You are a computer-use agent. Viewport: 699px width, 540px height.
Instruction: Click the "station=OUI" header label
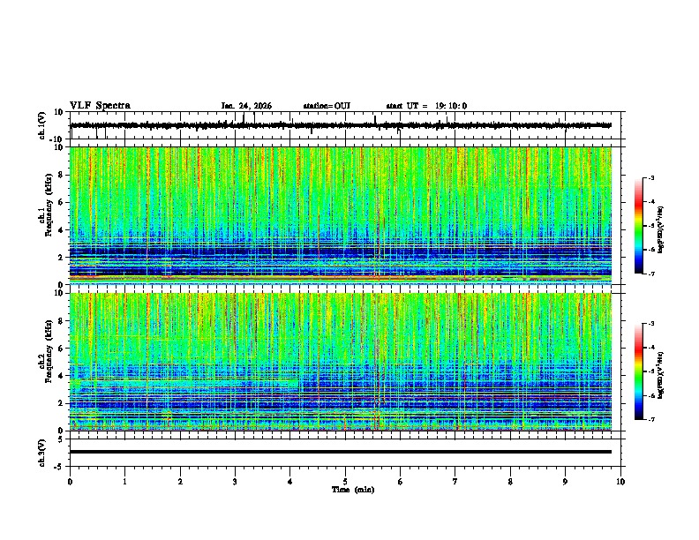coord(327,106)
